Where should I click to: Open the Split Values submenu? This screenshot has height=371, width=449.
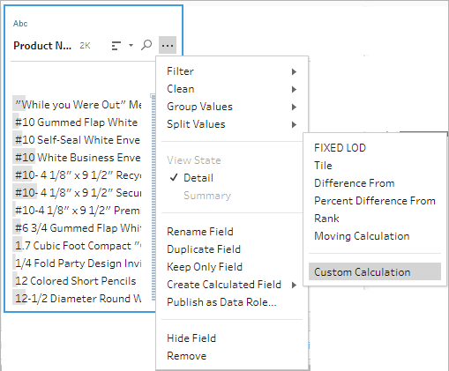pos(232,124)
